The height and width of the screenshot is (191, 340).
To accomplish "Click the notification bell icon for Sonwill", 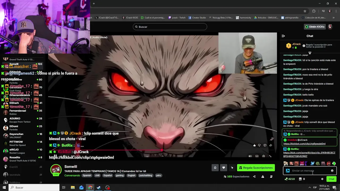I will point(215,168).
